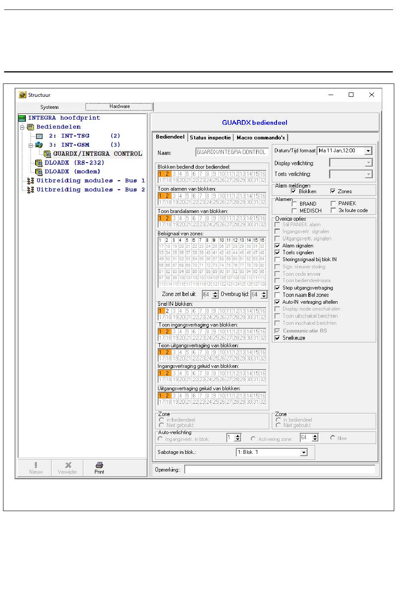Toggle block 1 in Blokken bediend door bediendeel

161,174
